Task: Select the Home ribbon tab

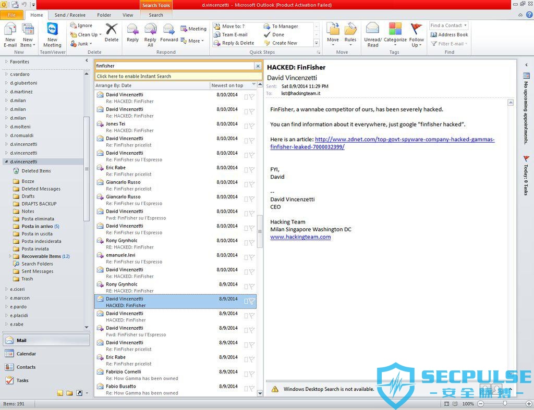Action: click(37, 15)
